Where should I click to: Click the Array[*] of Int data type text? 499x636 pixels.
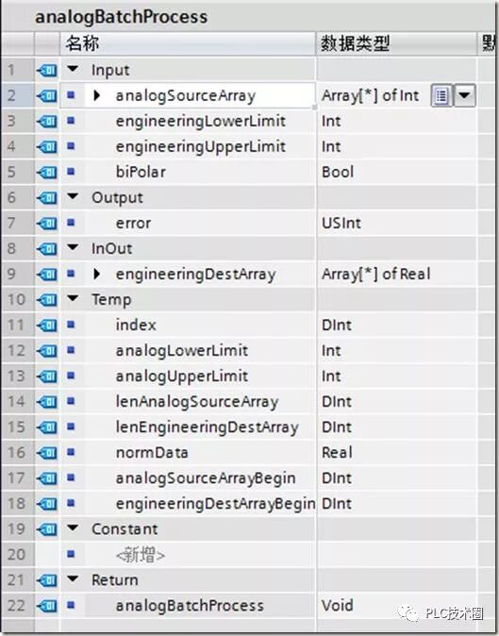click(x=370, y=95)
